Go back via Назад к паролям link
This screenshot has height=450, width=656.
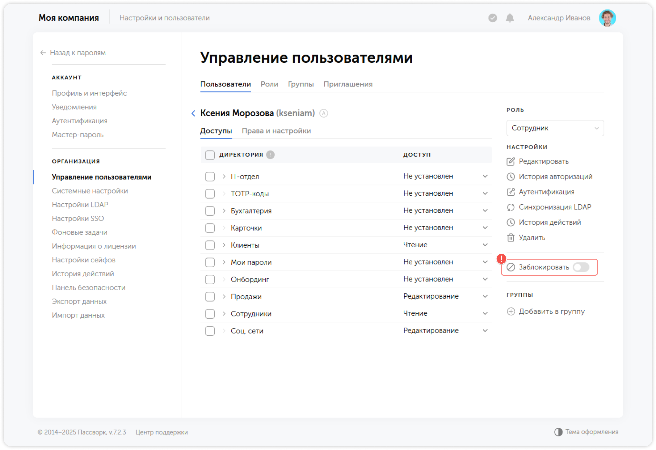(x=78, y=53)
